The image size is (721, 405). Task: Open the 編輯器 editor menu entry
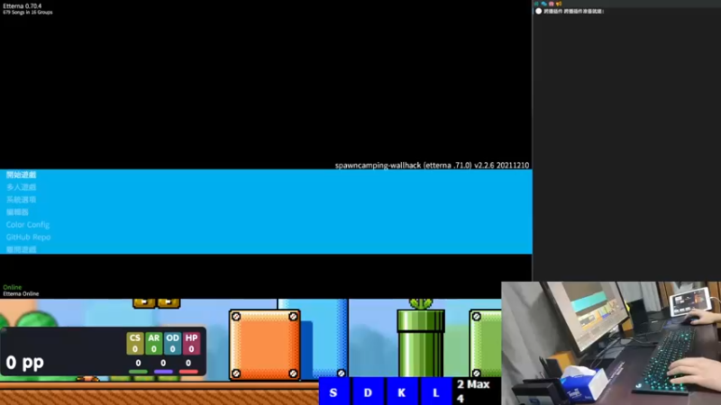(x=17, y=212)
